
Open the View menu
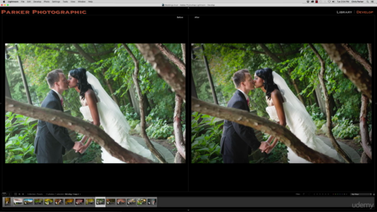[73, 1]
